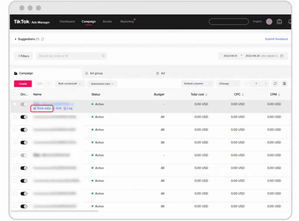Click the export data icon
The width and height of the screenshot is (299, 221).
pyautogui.click(x=284, y=84)
